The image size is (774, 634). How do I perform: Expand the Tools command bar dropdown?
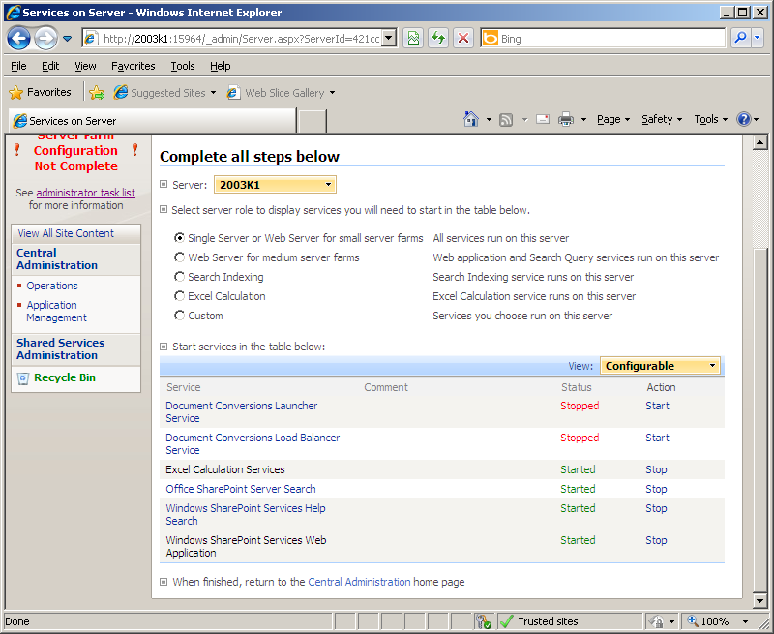[x=711, y=119]
